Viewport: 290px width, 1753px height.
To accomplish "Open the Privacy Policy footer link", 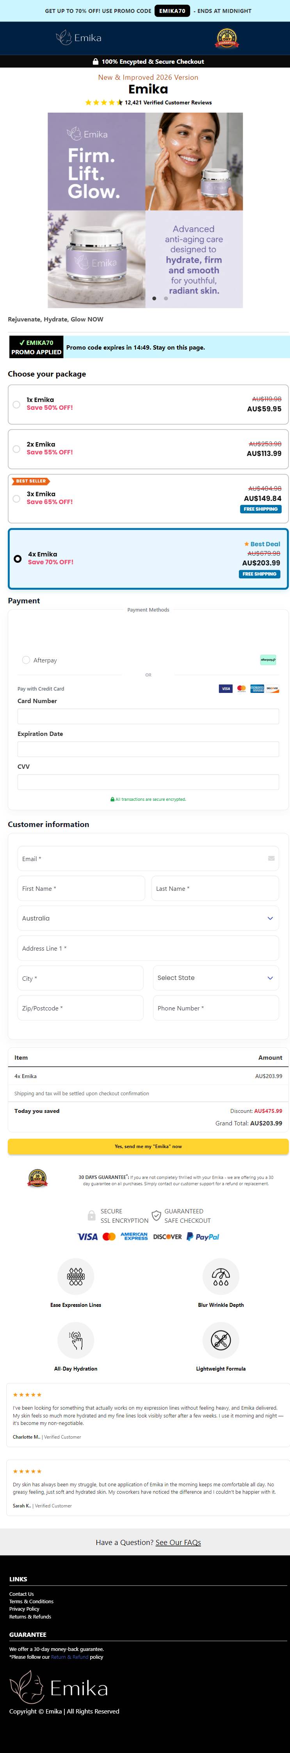I will tap(25, 1609).
